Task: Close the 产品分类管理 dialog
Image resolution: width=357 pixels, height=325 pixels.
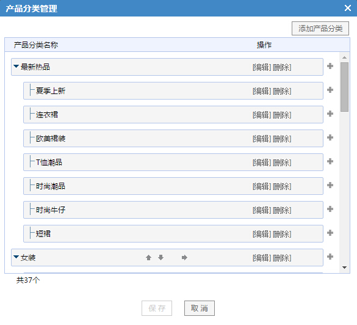Action: click(348, 8)
